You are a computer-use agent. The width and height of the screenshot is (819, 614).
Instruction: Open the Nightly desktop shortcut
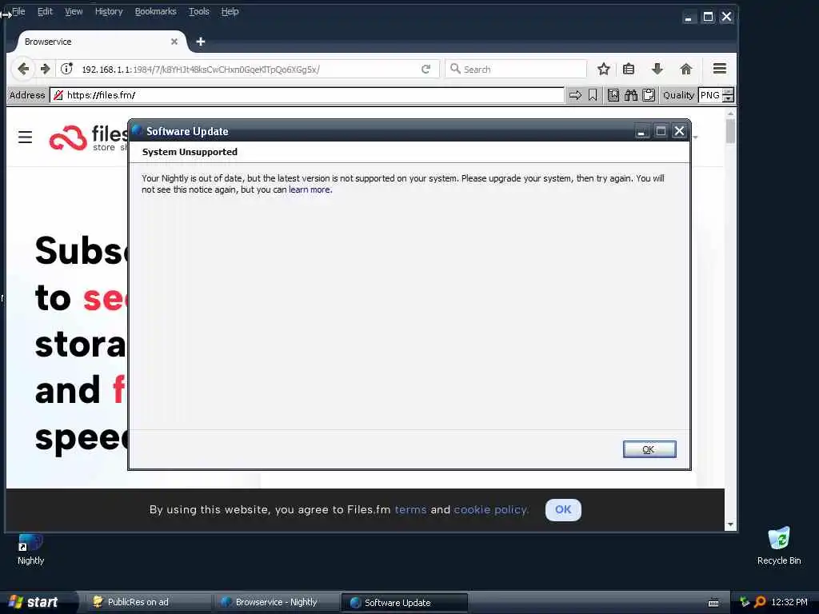click(x=31, y=550)
